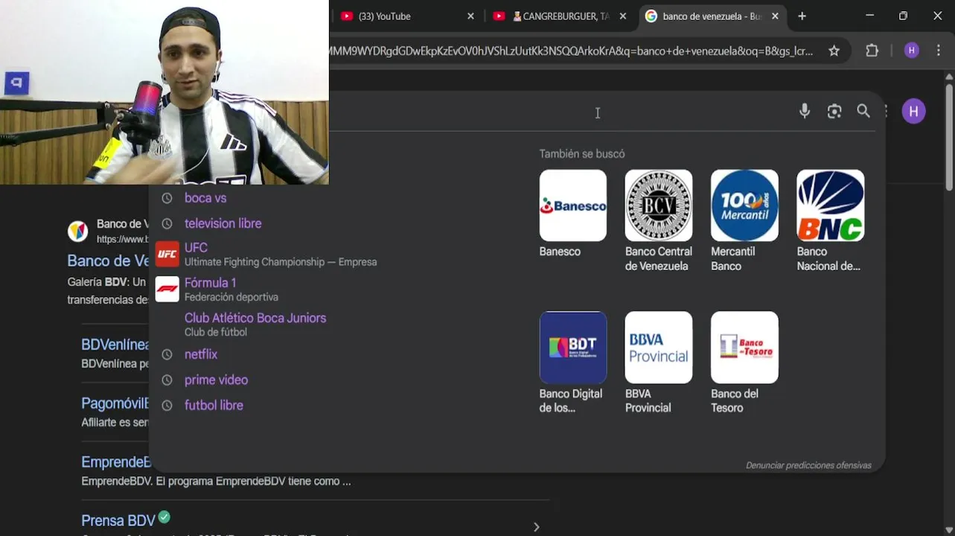Click the clock icon beside prime video
The image size is (955, 536).
click(167, 380)
